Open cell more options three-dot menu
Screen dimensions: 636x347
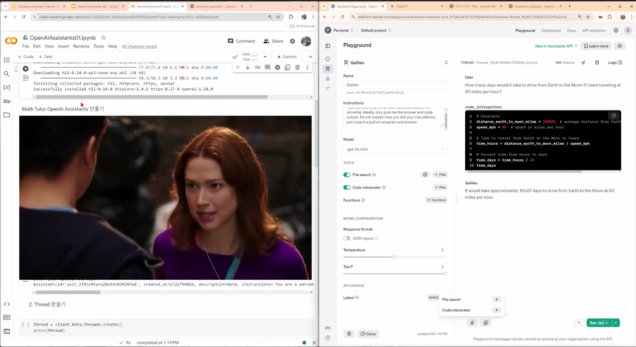(307, 67)
